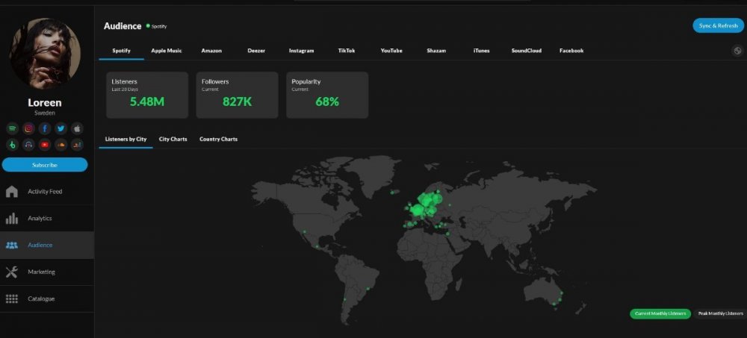View the Country Charts tab

[x=218, y=140]
